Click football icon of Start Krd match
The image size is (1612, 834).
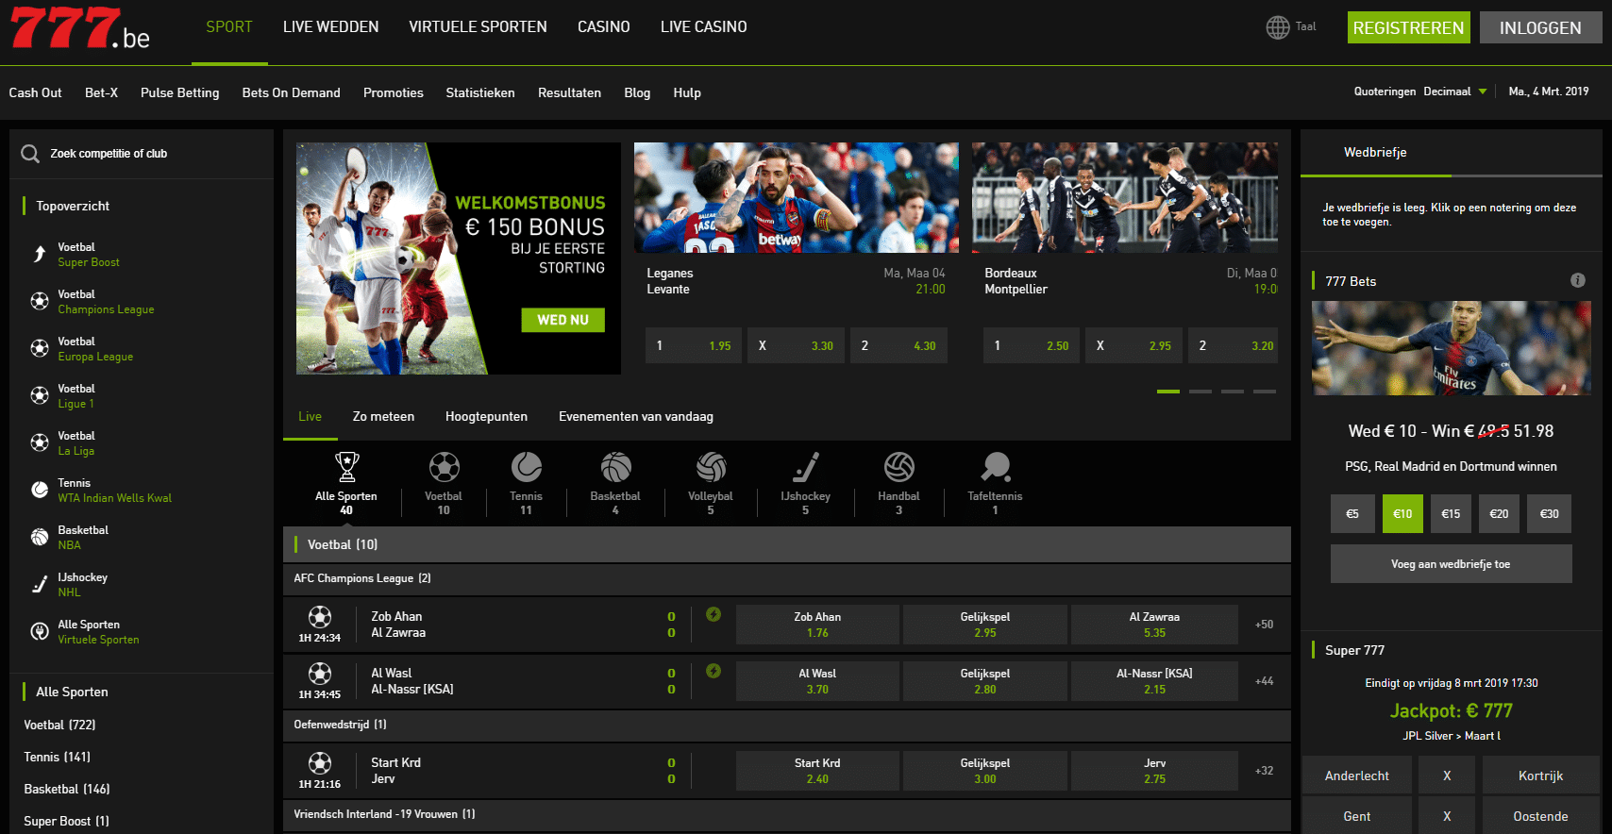[x=320, y=762]
